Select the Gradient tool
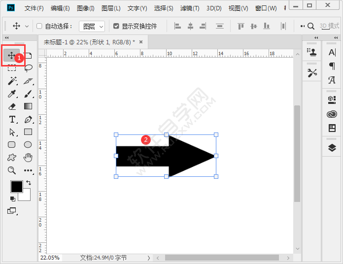The height and width of the screenshot is (264, 343). point(28,106)
